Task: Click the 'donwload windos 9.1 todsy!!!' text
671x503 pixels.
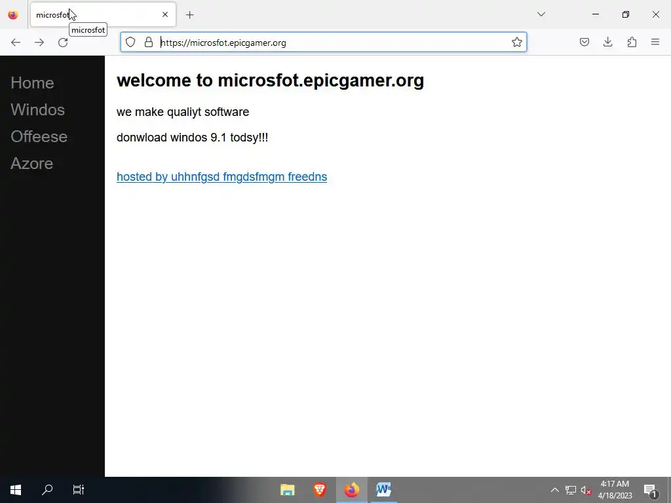Action: point(192,138)
